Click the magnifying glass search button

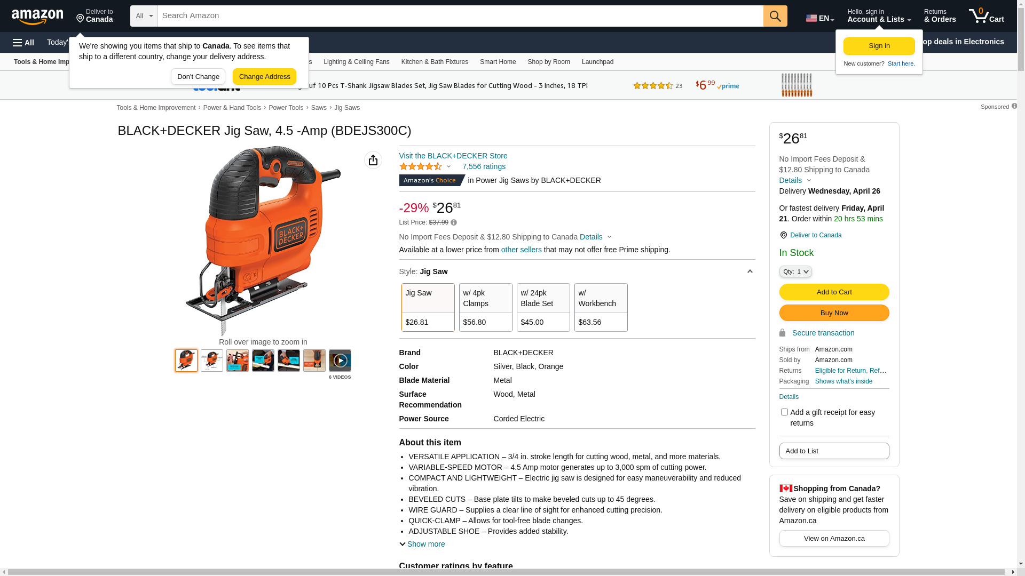tap(775, 16)
